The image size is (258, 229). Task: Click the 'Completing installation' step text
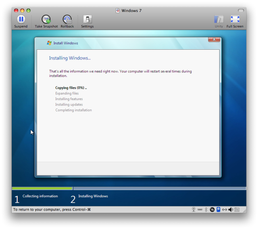pos(73,110)
